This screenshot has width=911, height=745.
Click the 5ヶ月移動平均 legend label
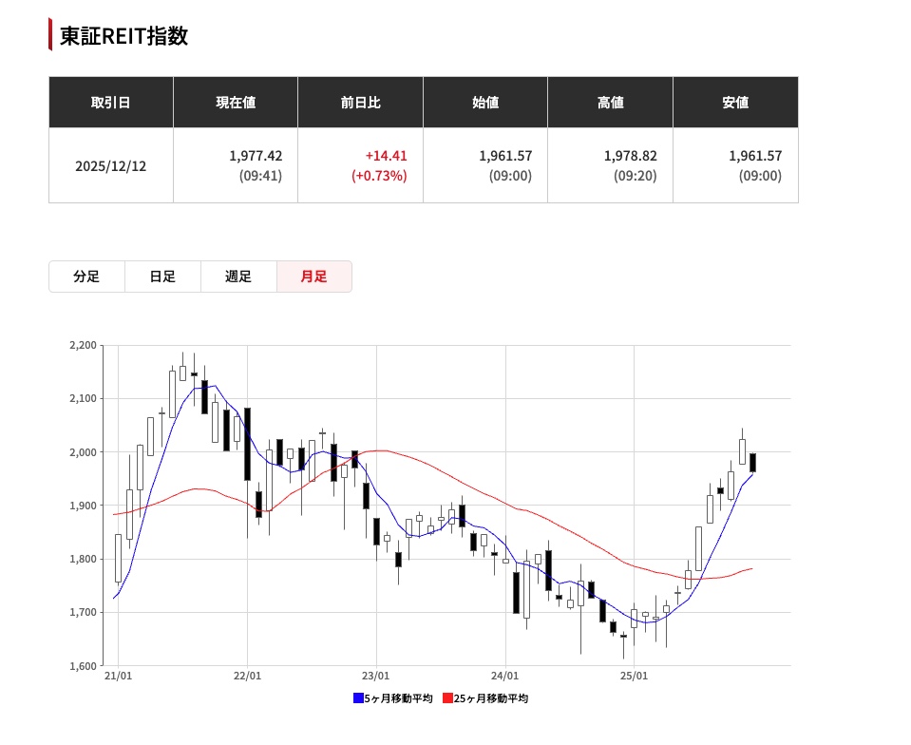(399, 698)
